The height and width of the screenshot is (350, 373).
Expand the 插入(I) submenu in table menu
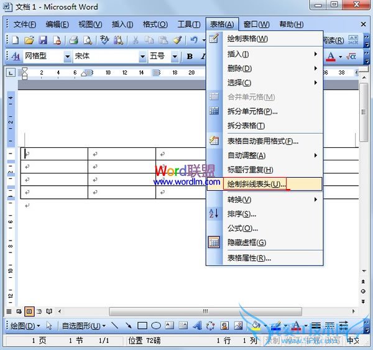pyautogui.click(x=265, y=54)
